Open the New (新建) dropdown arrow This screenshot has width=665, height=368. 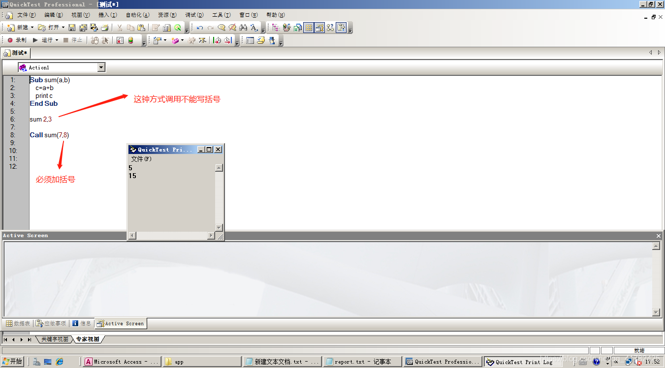click(32, 28)
